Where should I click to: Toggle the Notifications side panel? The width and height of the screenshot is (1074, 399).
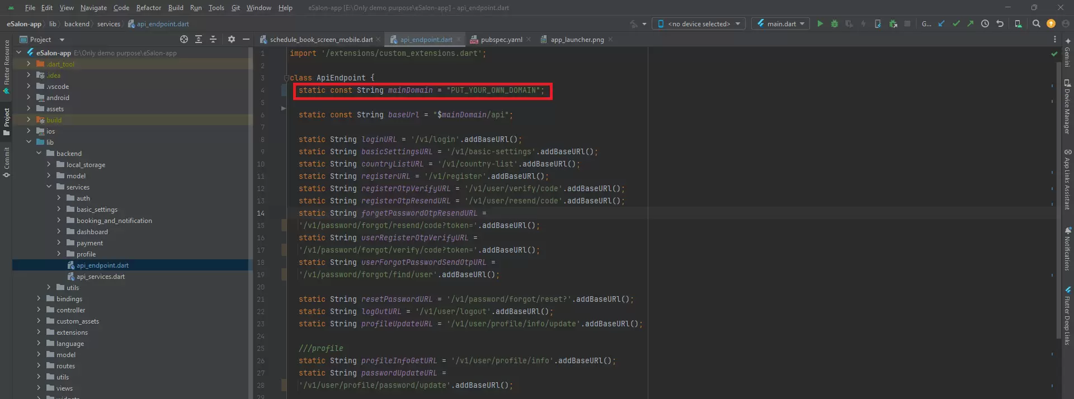(x=1067, y=249)
